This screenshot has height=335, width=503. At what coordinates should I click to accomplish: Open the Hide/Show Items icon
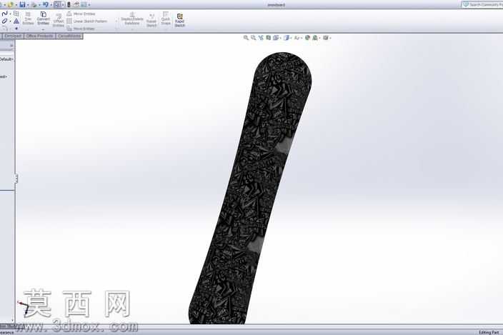click(x=297, y=38)
